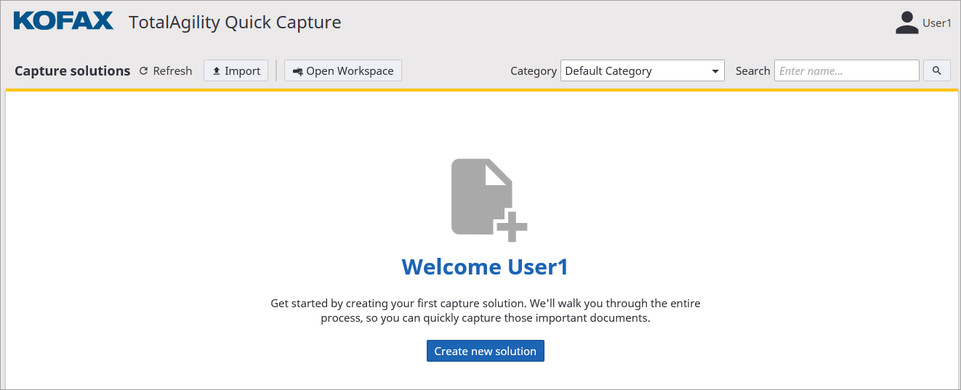Select the User1 account name

click(x=936, y=23)
